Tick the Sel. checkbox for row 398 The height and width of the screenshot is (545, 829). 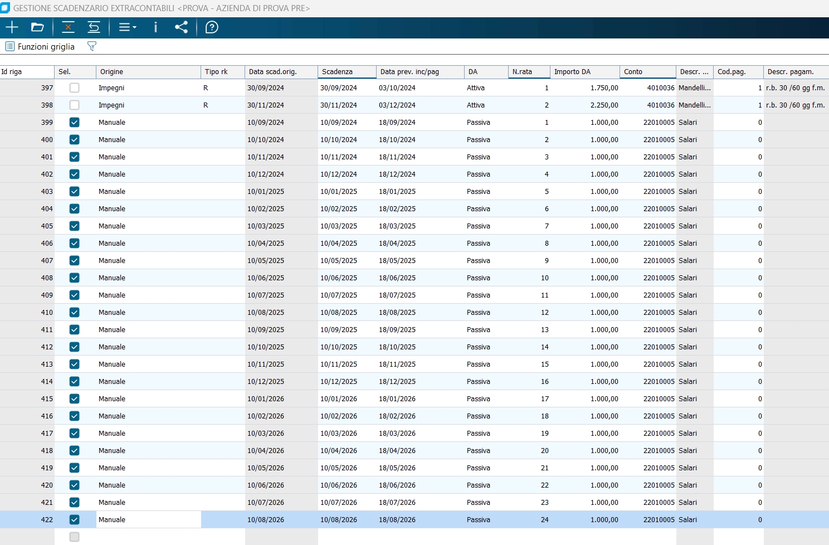point(74,105)
